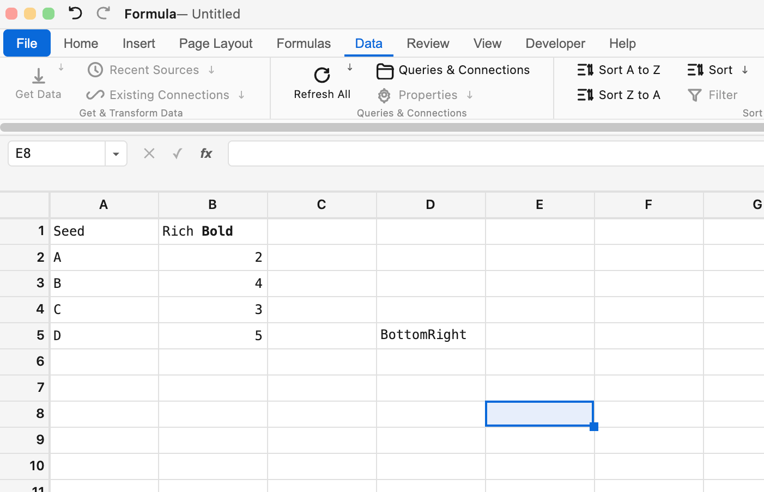Viewport: 764px width, 492px height.
Task: Sort the data Z to A
Action: 619,95
